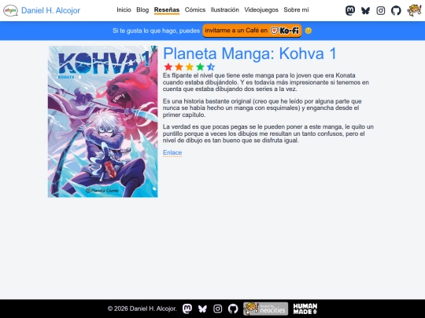
Task: Click the Si te gusta lo que hago banner text
Action: (x=156, y=31)
